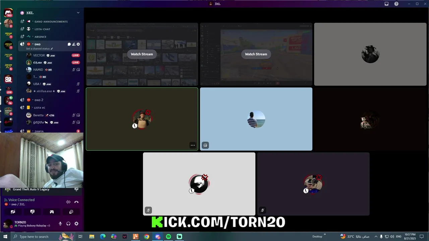The width and height of the screenshot is (429, 241).
Task: Open volume control in system tray
Action: coord(392,237)
